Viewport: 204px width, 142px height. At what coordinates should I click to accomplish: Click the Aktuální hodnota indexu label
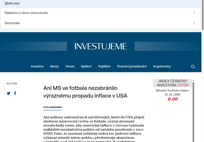173,90
